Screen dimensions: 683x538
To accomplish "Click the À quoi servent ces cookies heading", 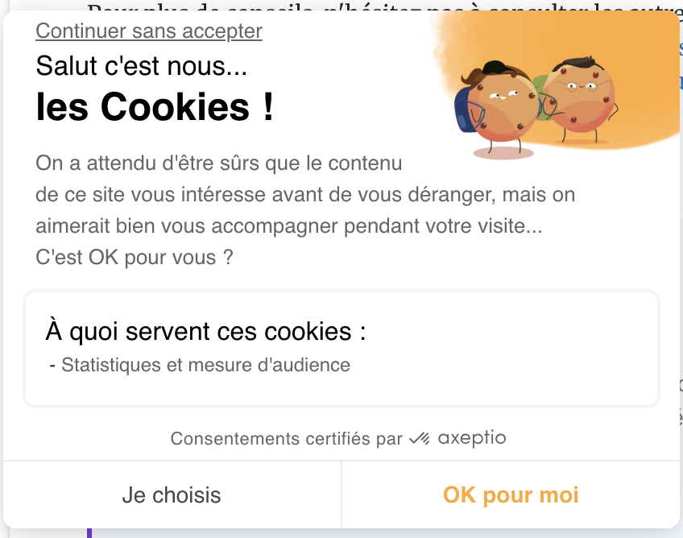I will click(205, 331).
